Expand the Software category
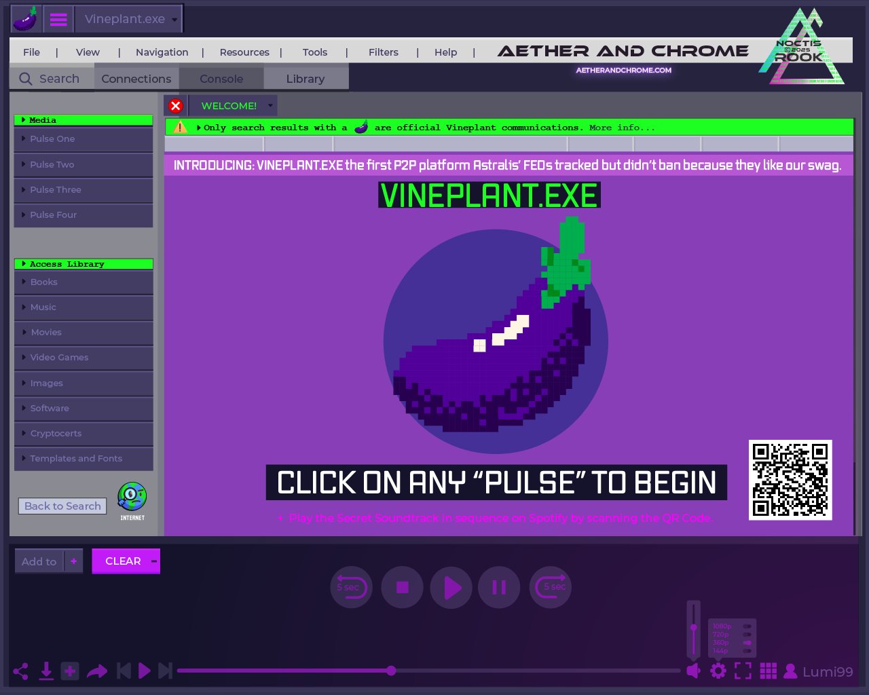Screen dimensions: 869x695 click(x=84, y=409)
